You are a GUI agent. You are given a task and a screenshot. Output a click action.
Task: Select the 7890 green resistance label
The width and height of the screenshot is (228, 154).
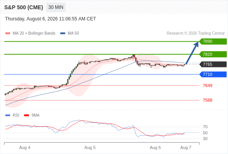[x=213, y=42]
